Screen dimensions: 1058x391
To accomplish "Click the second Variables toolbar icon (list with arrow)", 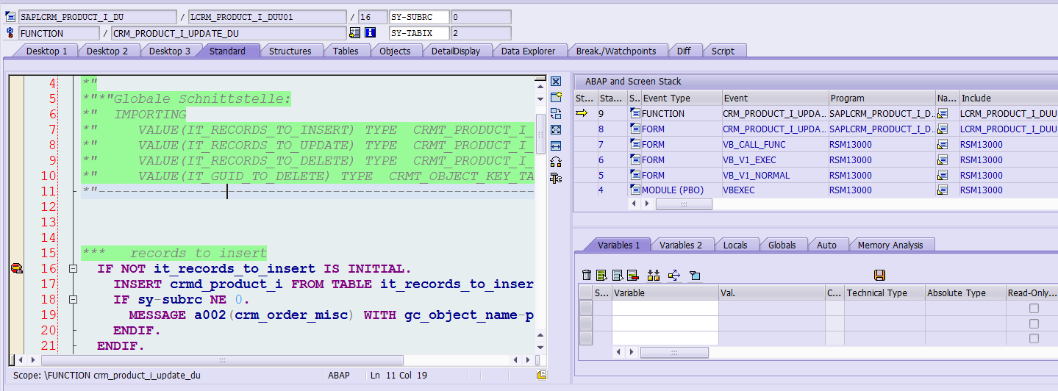I will point(601,275).
